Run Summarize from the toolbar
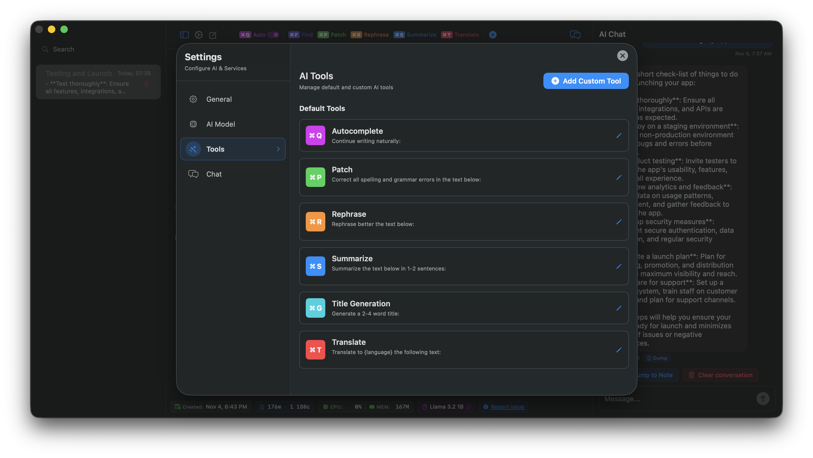Viewport: 813px width, 458px height. pyautogui.click(x=415, y=35)
